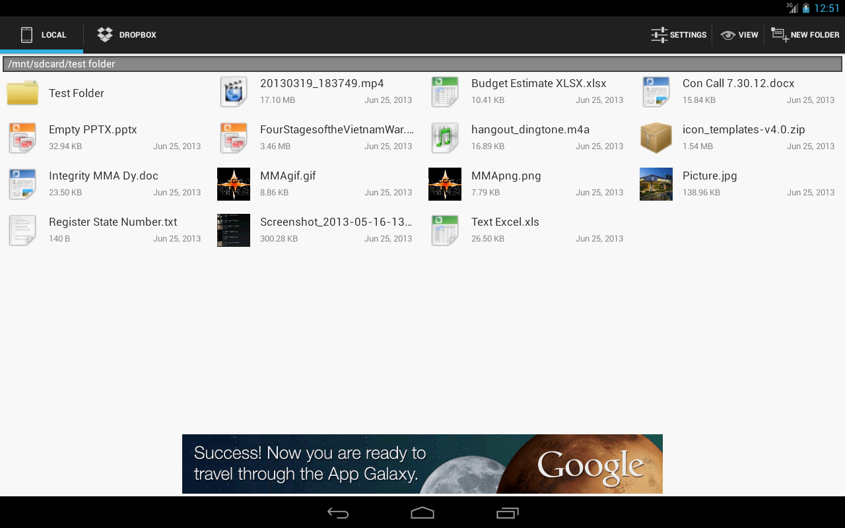
Task: Open the Picture.jpg thumbnail
Action: [656, 184]
